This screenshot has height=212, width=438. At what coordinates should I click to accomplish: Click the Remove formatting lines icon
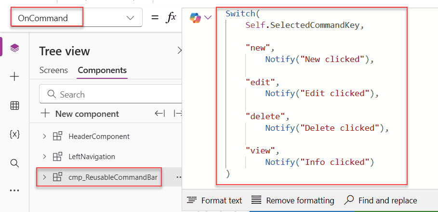click(x=256, y=200)
